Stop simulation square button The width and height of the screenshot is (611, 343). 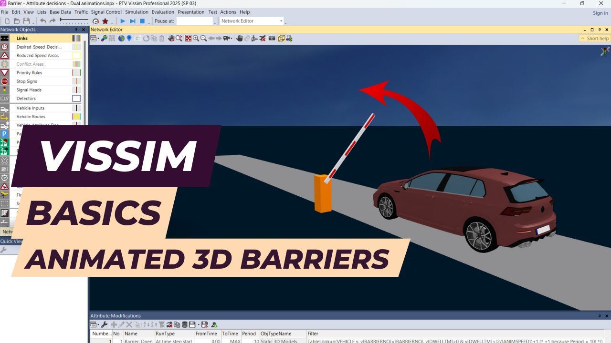pos(142,21)
